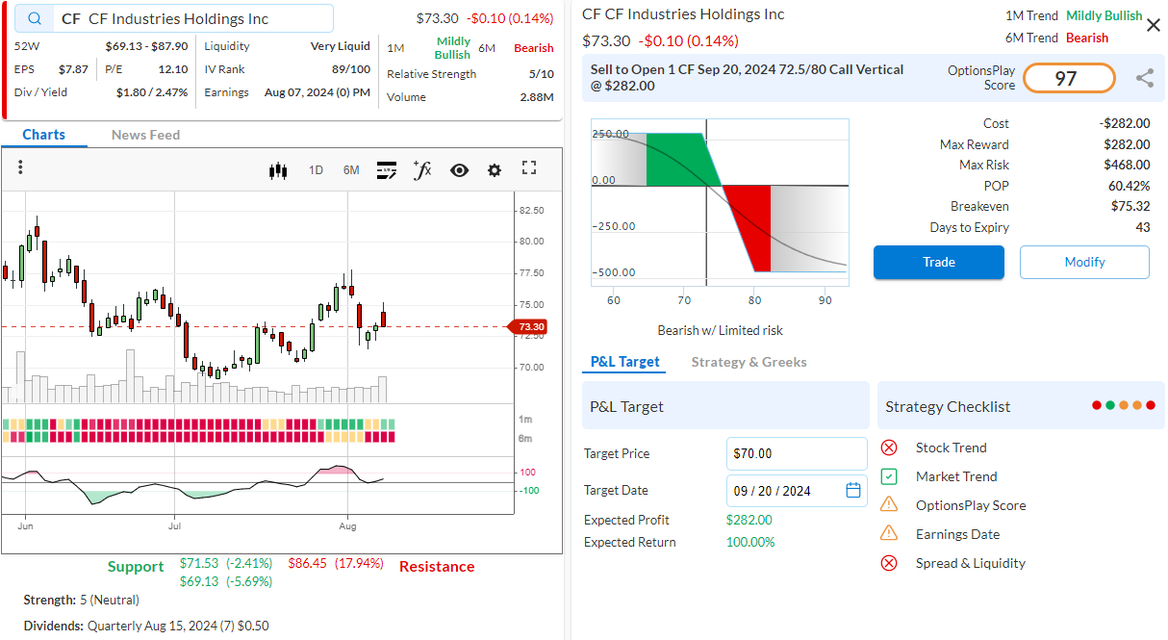Screen dimensions: 1168x640
Task: Click the search magnifier icon
Action: click(x=36, y=18)
